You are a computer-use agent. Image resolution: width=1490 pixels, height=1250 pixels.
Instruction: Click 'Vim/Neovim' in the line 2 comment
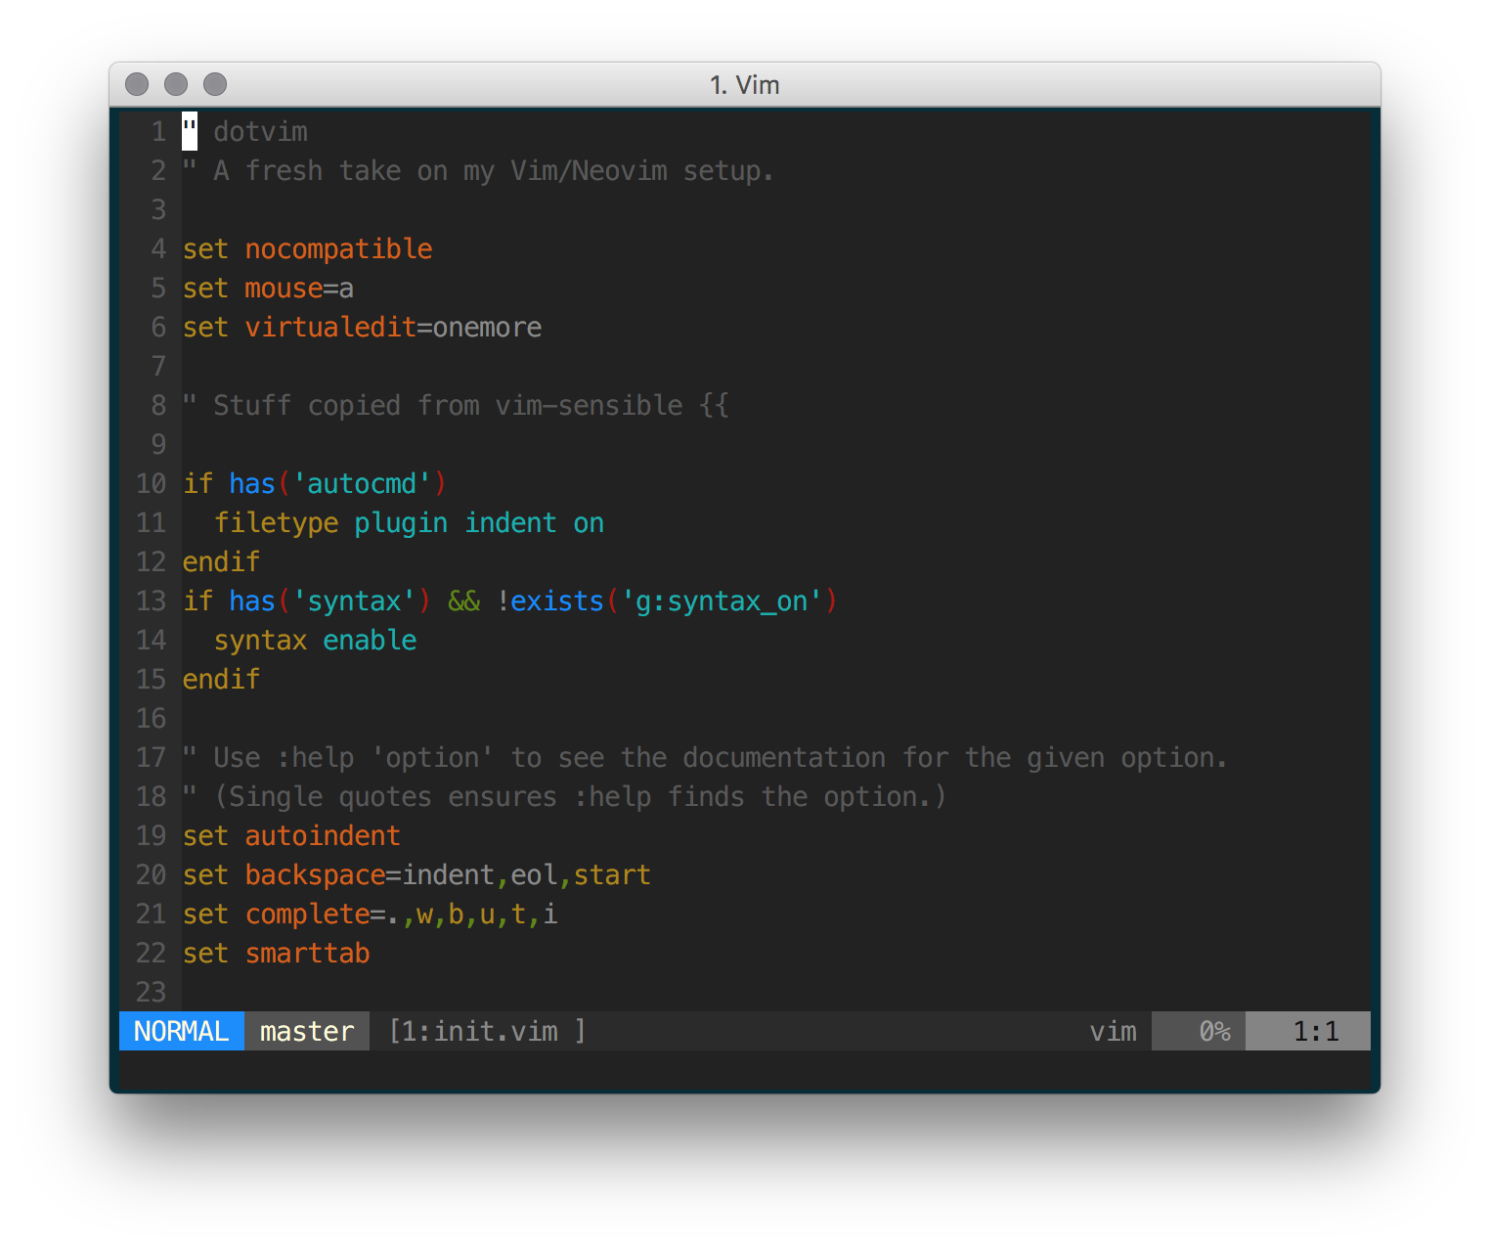pos(589,170)
